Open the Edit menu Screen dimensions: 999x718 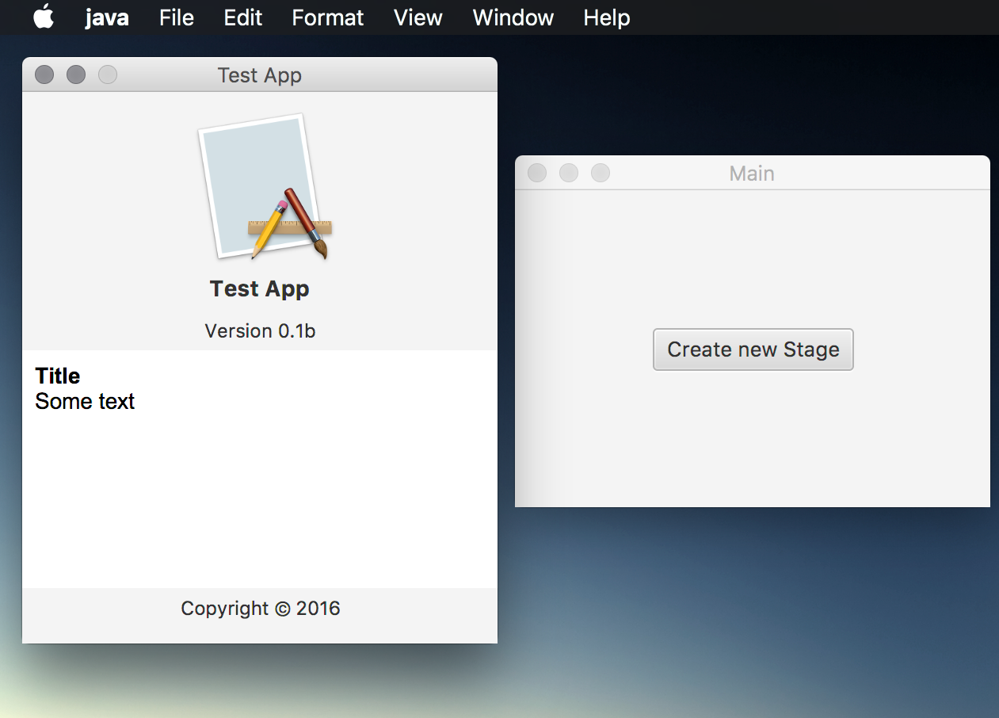pyautogui.click(x=242, y=17)
